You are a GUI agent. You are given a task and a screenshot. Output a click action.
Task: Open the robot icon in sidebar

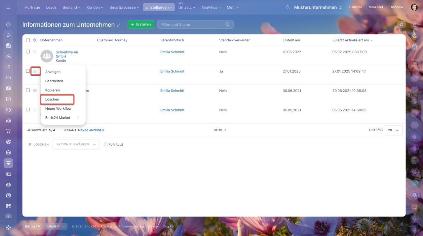click(x=8, y=184)
